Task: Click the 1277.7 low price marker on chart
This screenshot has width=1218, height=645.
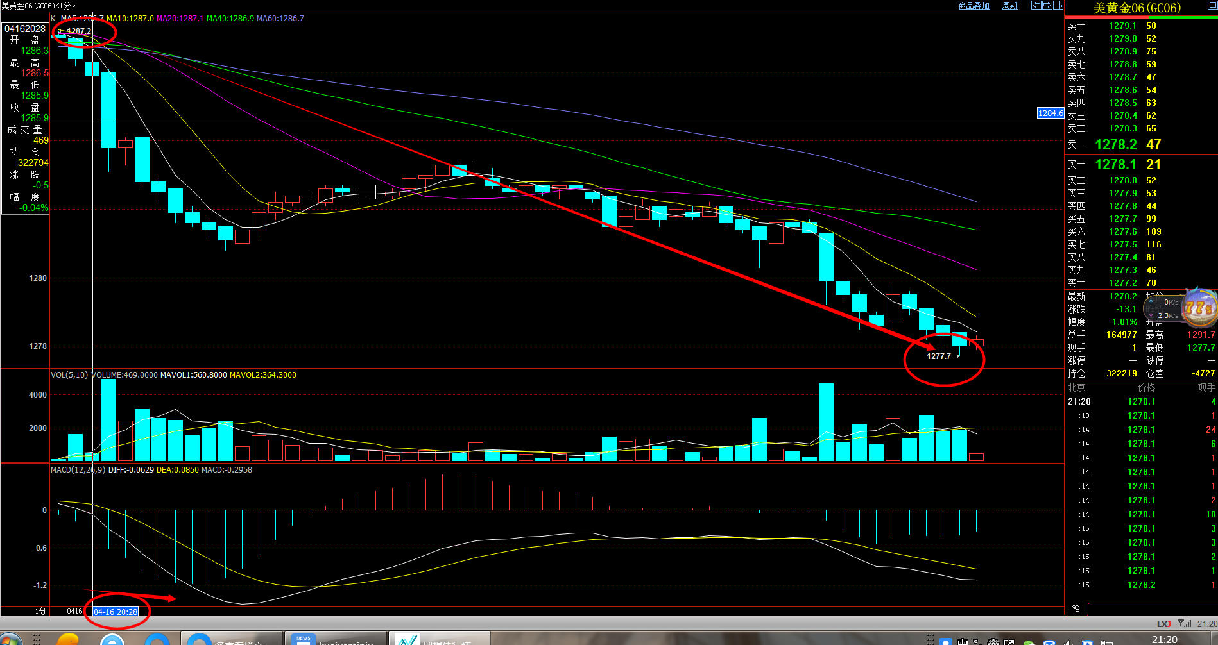Action: point(938,356)
